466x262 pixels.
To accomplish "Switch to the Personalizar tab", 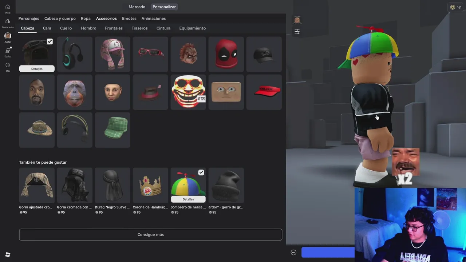I will pyautogui.click(x=164, y=7).
